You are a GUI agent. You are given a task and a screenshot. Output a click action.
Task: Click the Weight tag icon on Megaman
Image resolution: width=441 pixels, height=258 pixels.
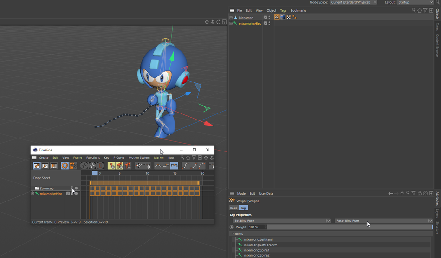tap(277, 18)
